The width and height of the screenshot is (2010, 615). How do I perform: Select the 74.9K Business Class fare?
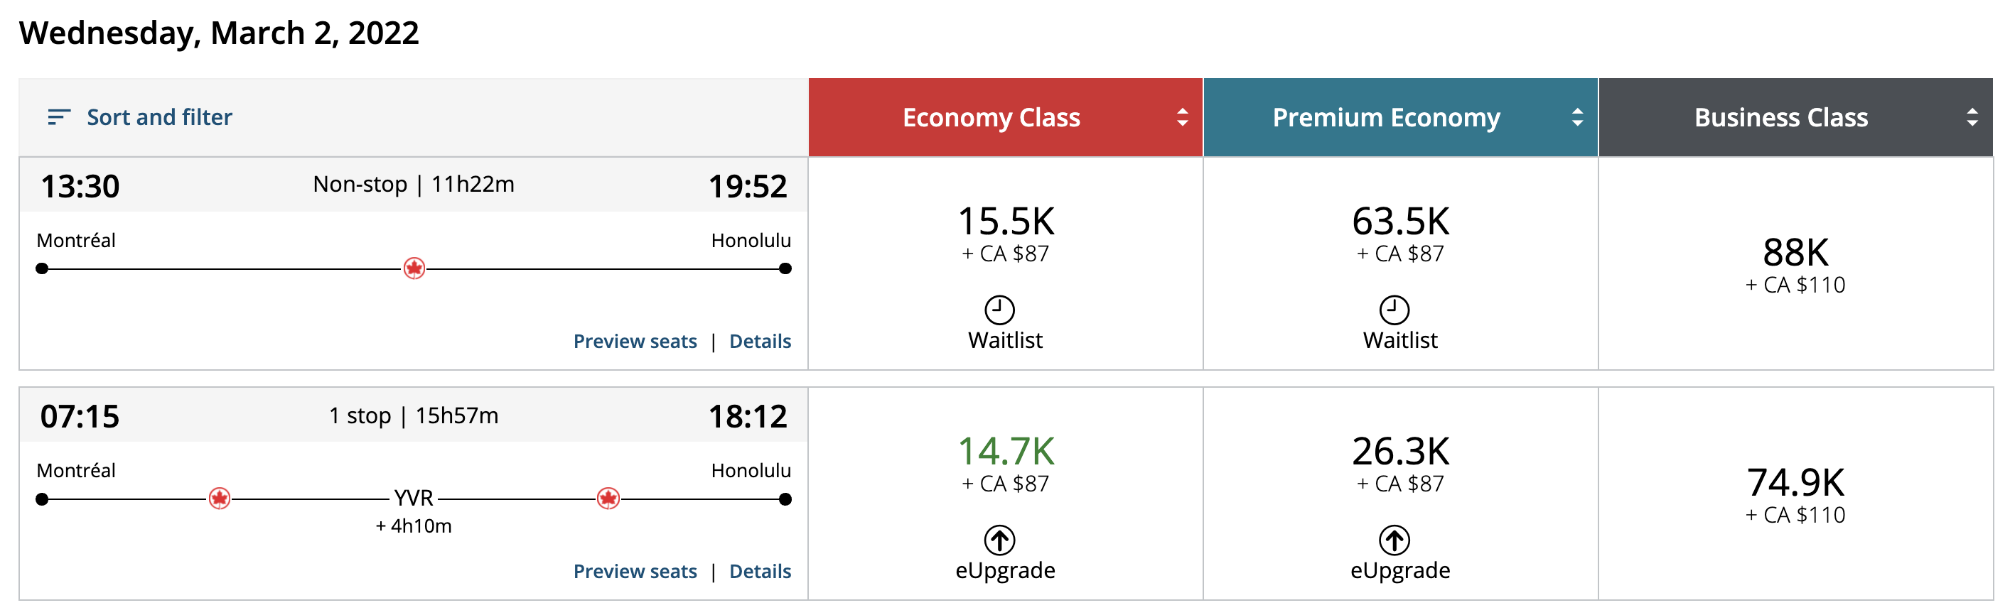[x=1795, y=494]
